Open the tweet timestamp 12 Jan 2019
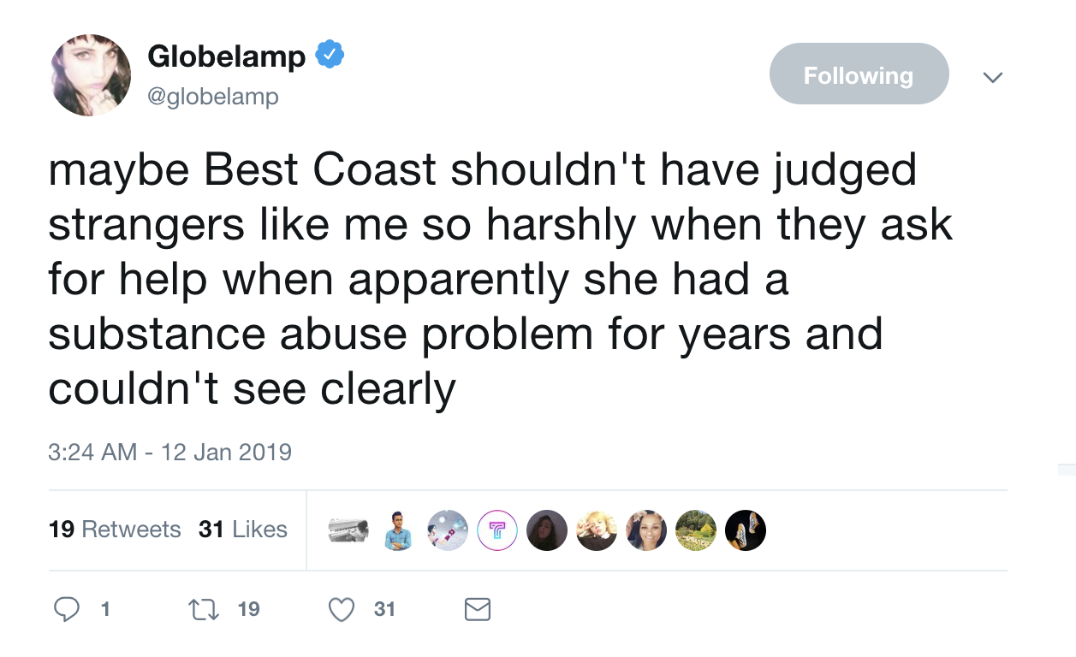The width and height of the screenshot is (1076, 657). tap(169, 452)
